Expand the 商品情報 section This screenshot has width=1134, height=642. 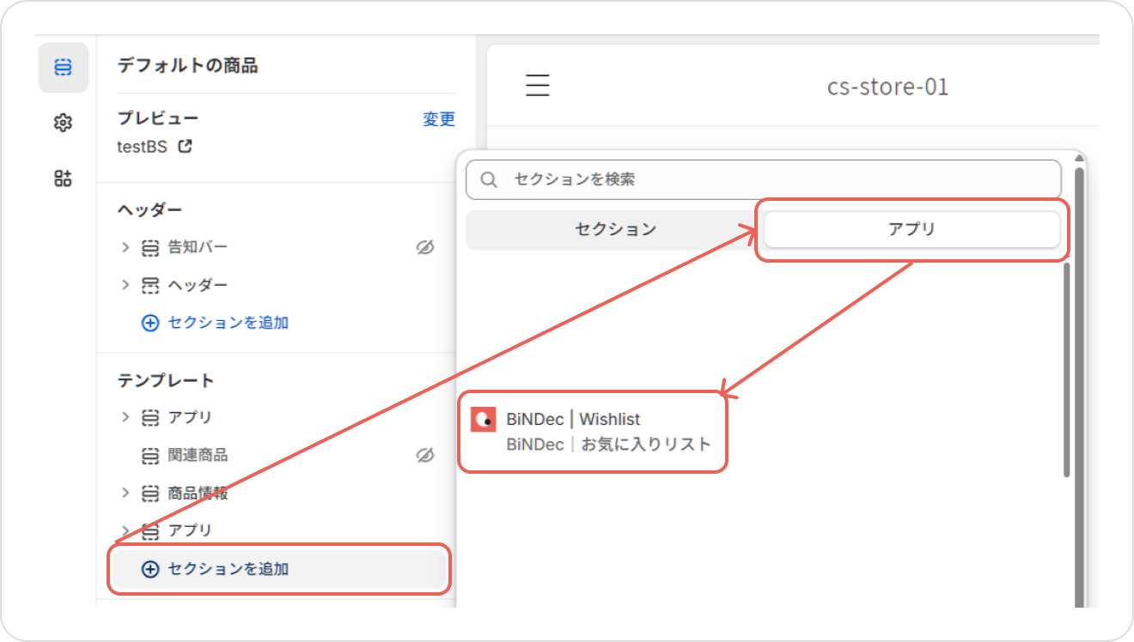(125, 493)
